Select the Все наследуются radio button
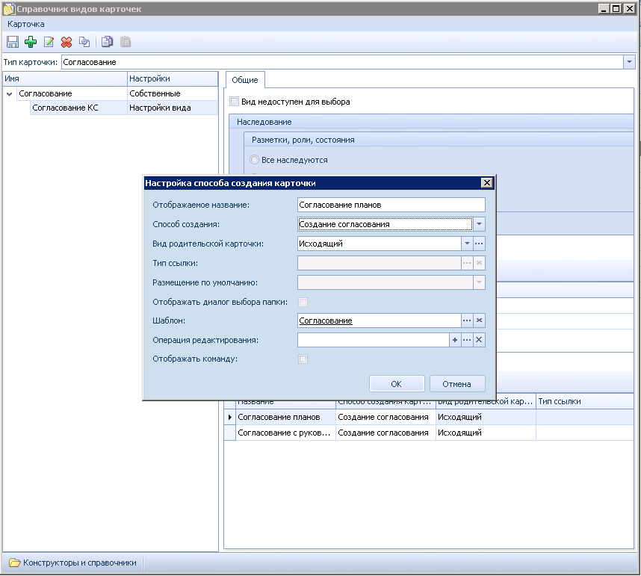The image size is (641, 576). point(255,160)
